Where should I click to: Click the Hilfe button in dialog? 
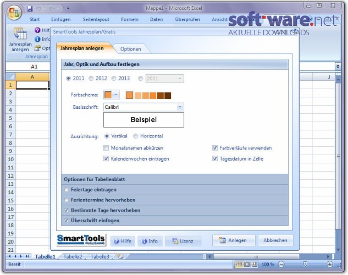pos(123,241)
